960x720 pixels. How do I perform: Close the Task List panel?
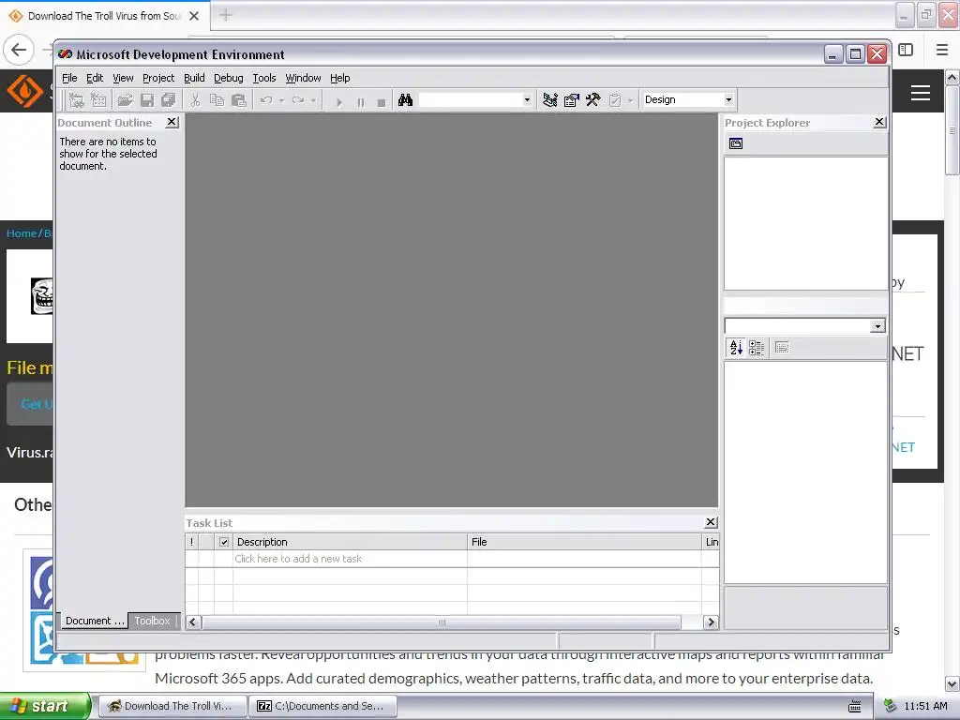click(711, 522)
